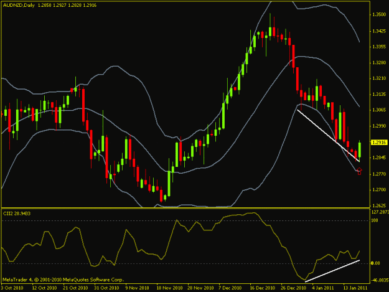Screen dimensions: 389x292
Task: Click the CII2 28.9433 indicator label
Action: (x=16, y=214)
